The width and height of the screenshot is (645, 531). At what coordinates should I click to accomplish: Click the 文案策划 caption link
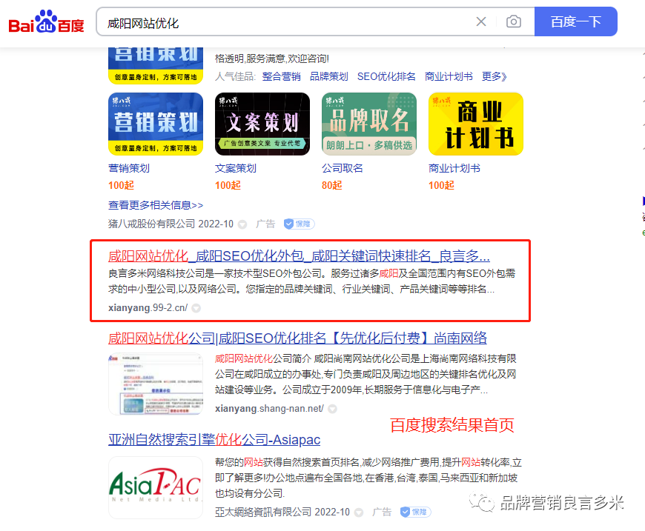coord(236,168)
